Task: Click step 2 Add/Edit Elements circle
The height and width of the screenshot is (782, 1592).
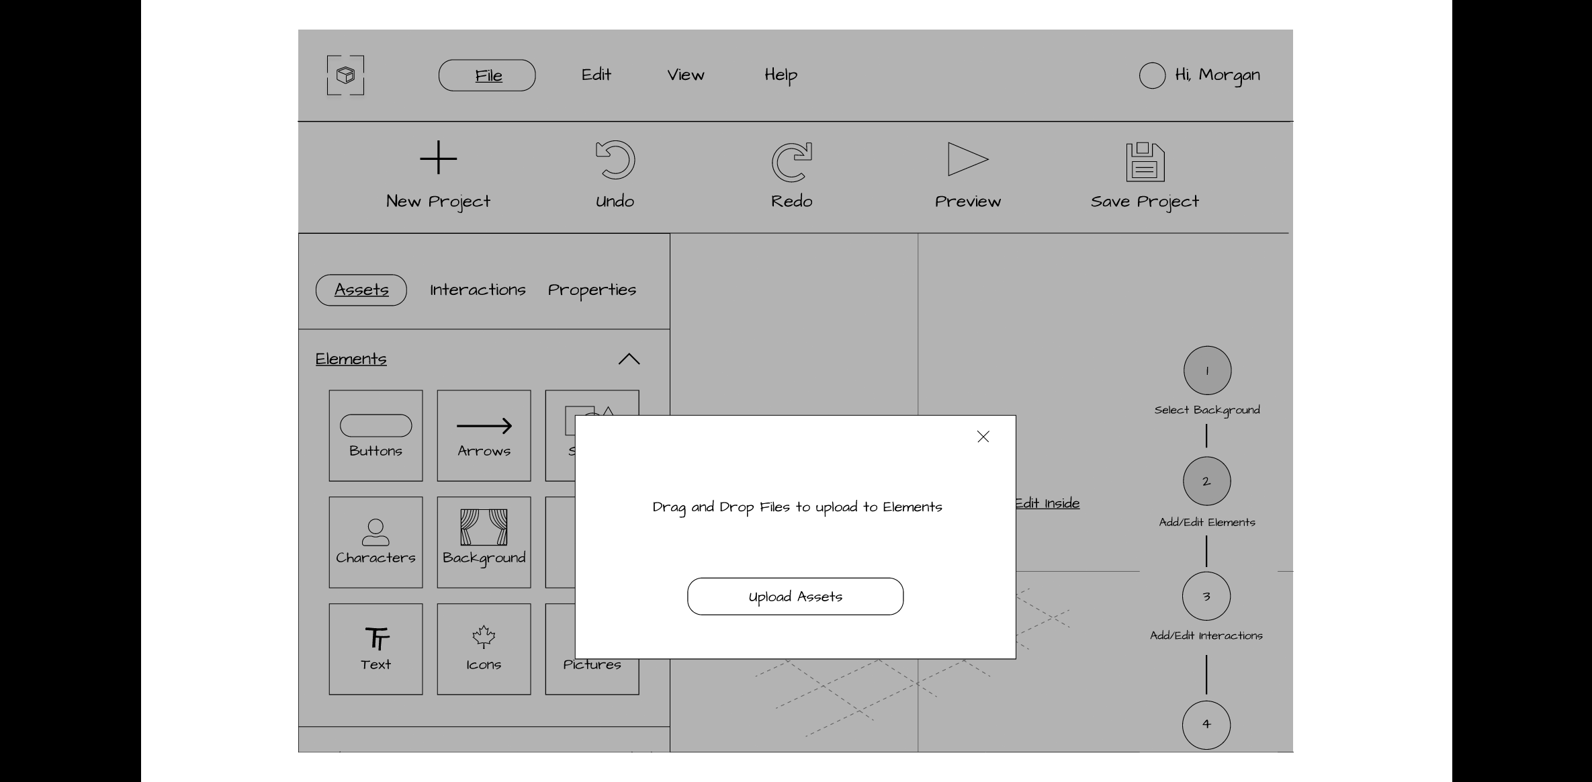Action: pos(1206,482)
